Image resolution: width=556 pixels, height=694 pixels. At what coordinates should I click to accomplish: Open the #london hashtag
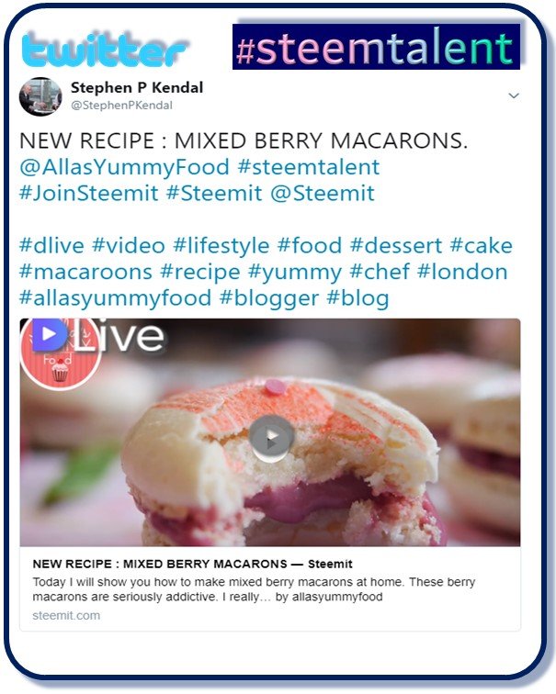pos(462,273)
